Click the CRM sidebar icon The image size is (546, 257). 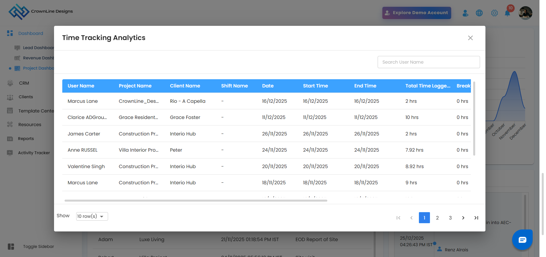point(10,83)
